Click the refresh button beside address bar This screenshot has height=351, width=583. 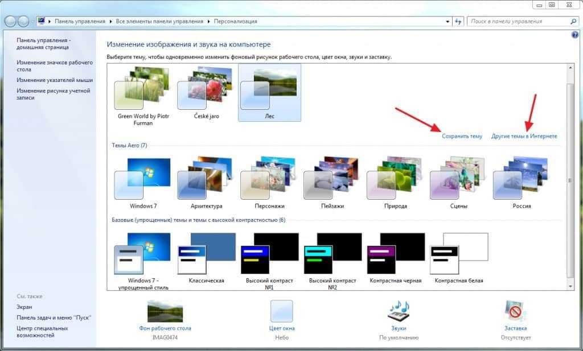[458, 22]
